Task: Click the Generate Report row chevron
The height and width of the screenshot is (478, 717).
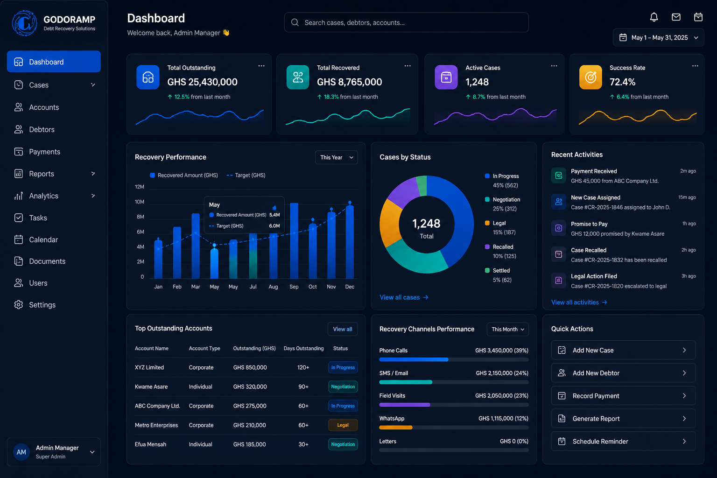Action: 684,419
